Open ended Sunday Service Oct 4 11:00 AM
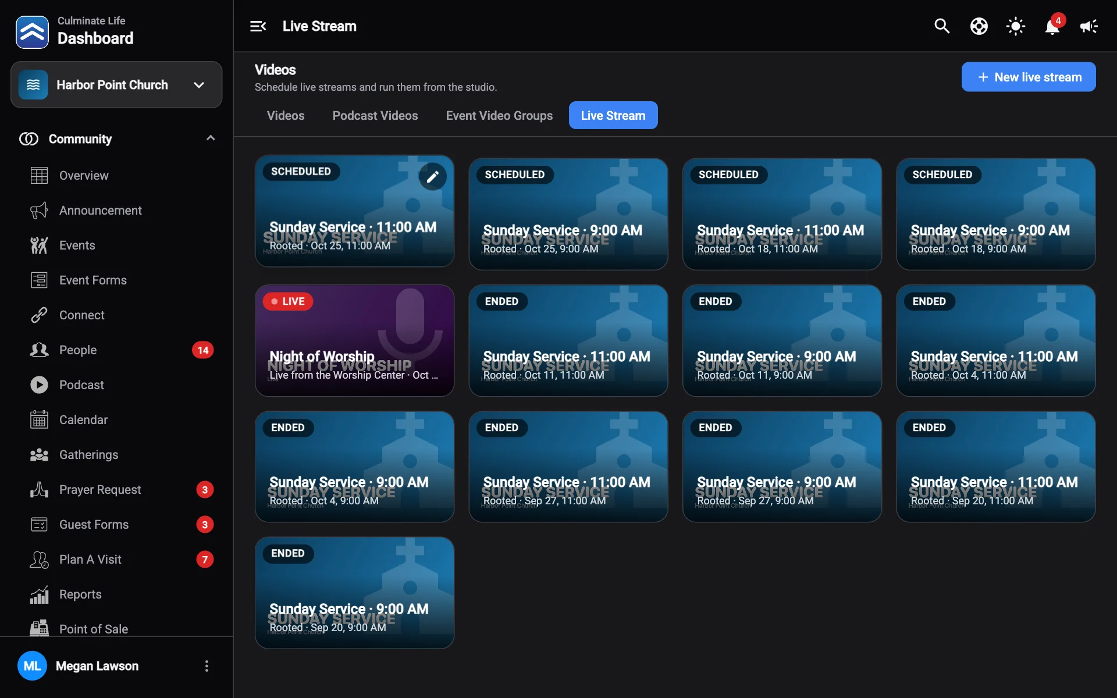Image resolution: width=1117 pixels, height=698 pixels. 996,340
